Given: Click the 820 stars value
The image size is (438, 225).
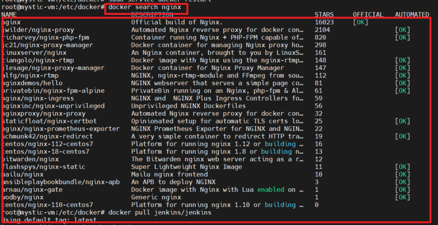Looking at the screenshot, I should [x=320, y=37].
